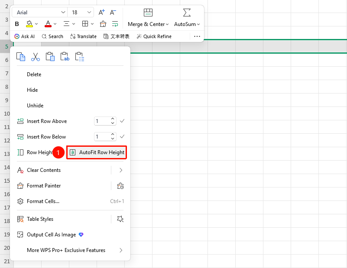The height and width of the screenshot is (268, 347).
Task: Click Paste as text (ab) icon
Action: click(65, 57)
